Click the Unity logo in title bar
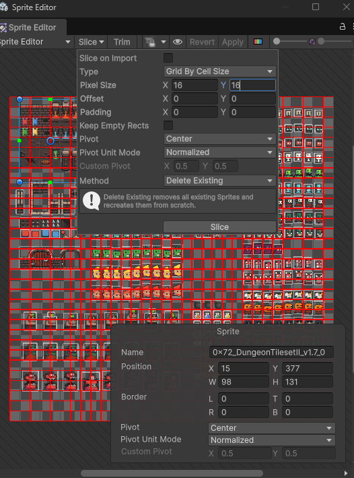 (x=3, y=7)
